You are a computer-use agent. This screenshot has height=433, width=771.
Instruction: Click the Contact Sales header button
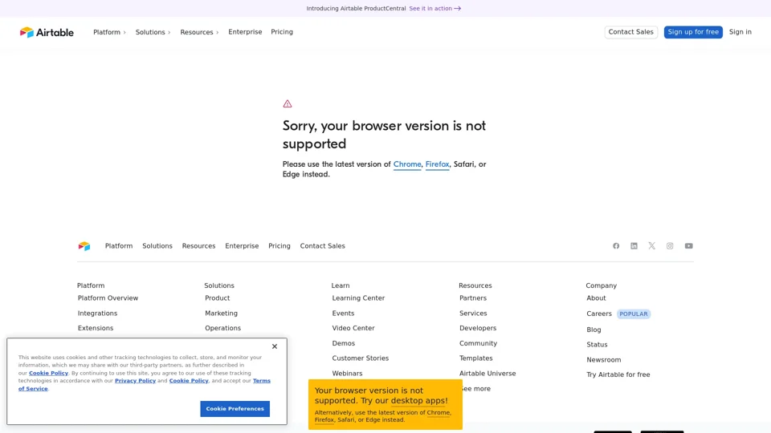(x=630, y=32)
